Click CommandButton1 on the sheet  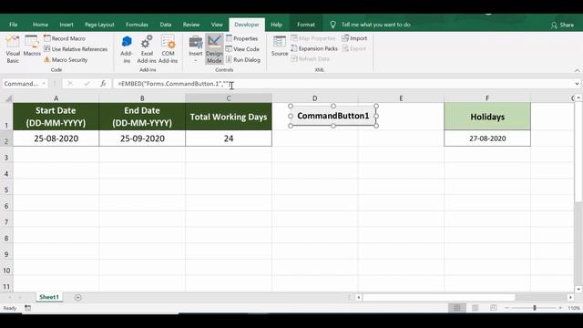(x=333, y=116)
